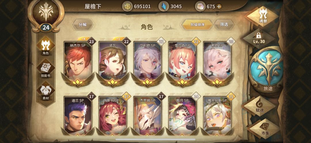
Task: Select the 杰罗姆 SP character card
Action: (x=147, y=115)
